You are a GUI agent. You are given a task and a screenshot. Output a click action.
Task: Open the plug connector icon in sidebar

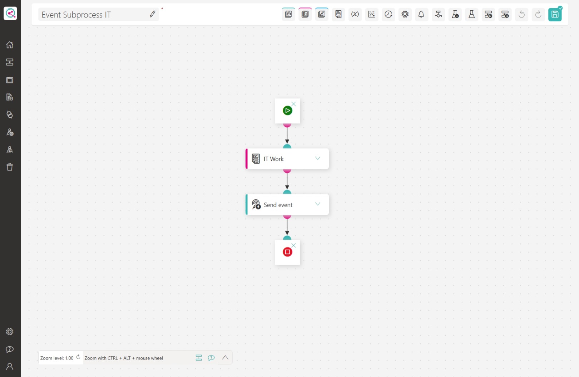click(10, 114)
